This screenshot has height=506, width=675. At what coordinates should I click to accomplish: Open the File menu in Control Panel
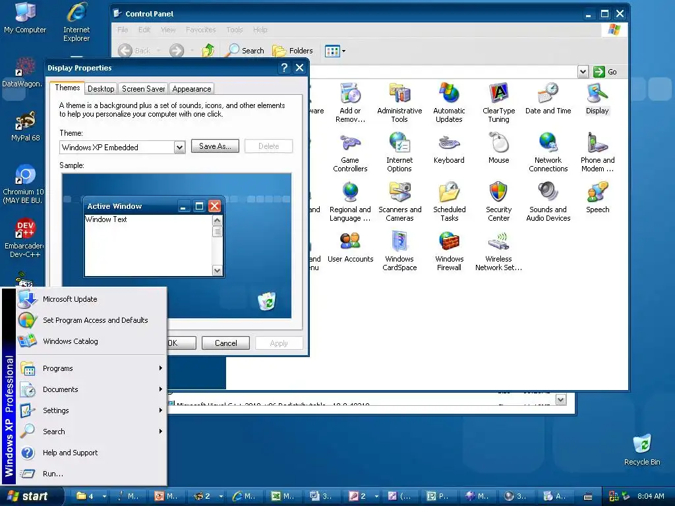click(123, 30)
